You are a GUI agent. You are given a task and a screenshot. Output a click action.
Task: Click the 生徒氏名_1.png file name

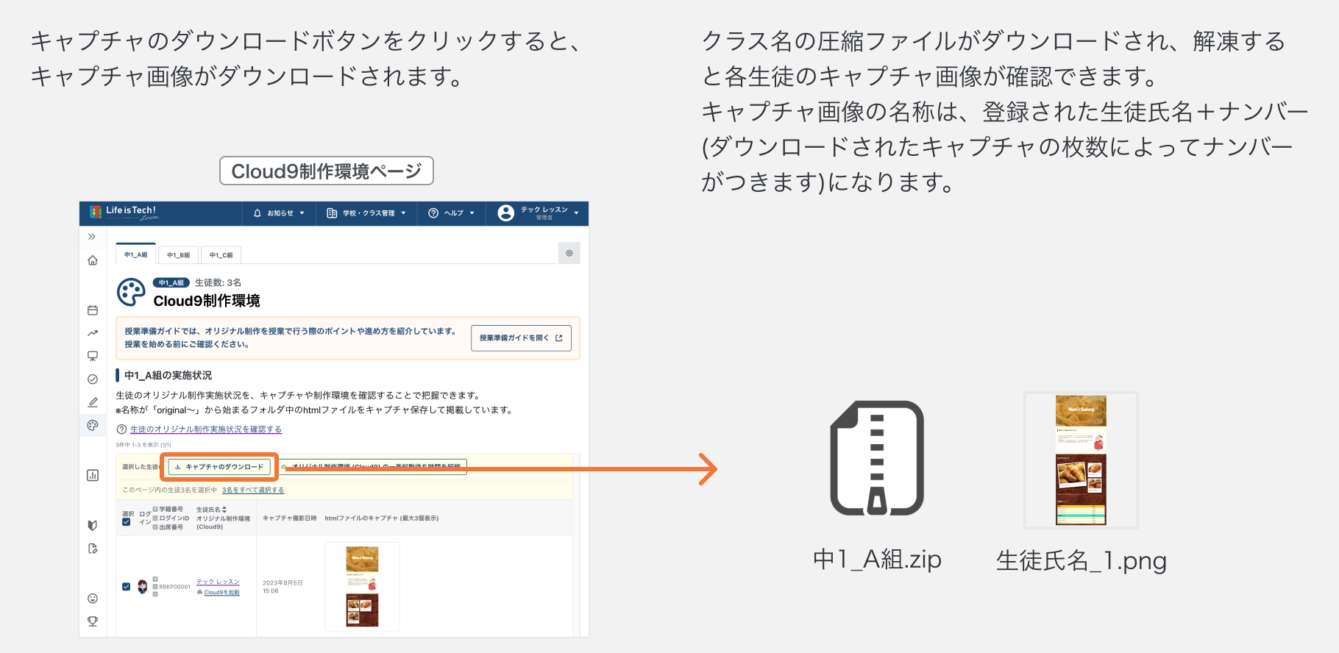coord(1081,561)
